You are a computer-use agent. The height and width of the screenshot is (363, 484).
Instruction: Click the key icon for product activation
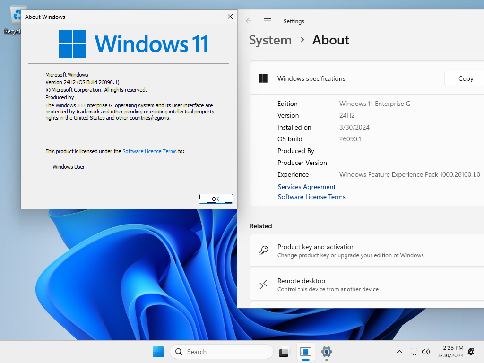[263, 251]
